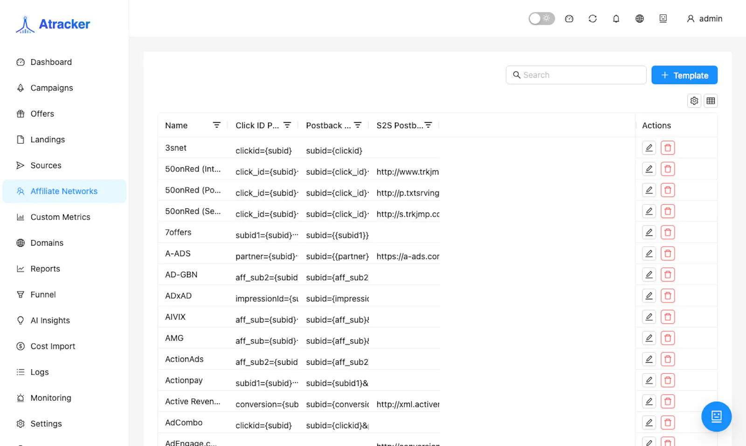This screenshot has width=746, height=446.
Task: Go to Dashboard in sidebar
Action: (64, 62)
